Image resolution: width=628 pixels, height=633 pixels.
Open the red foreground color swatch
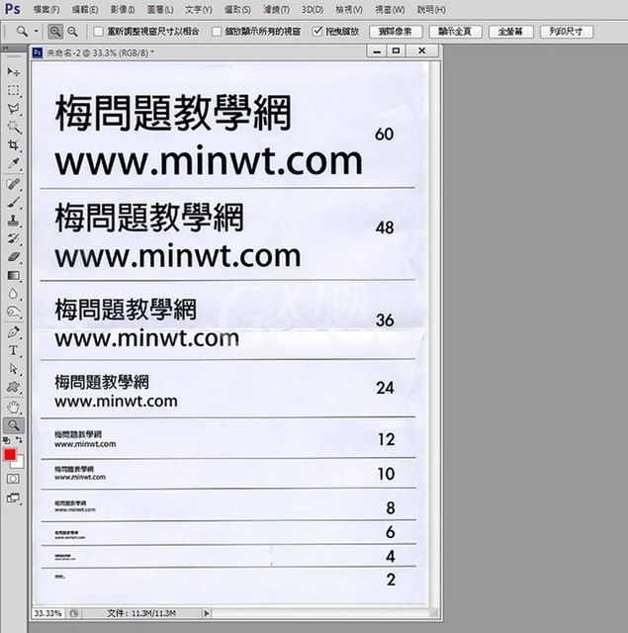coord(9,455)
